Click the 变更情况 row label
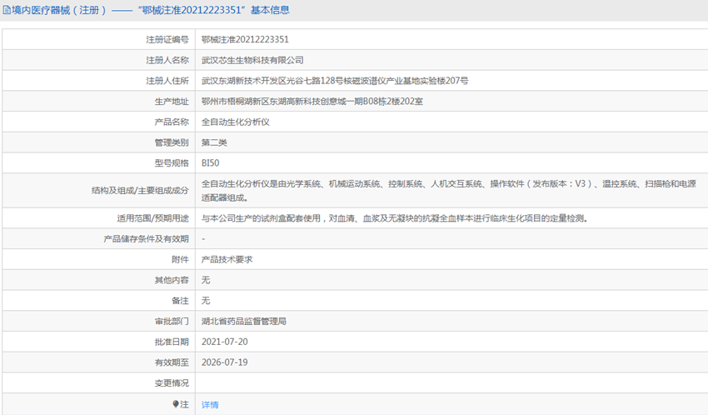The image size is (708, 415). click(x=172, y=383)
